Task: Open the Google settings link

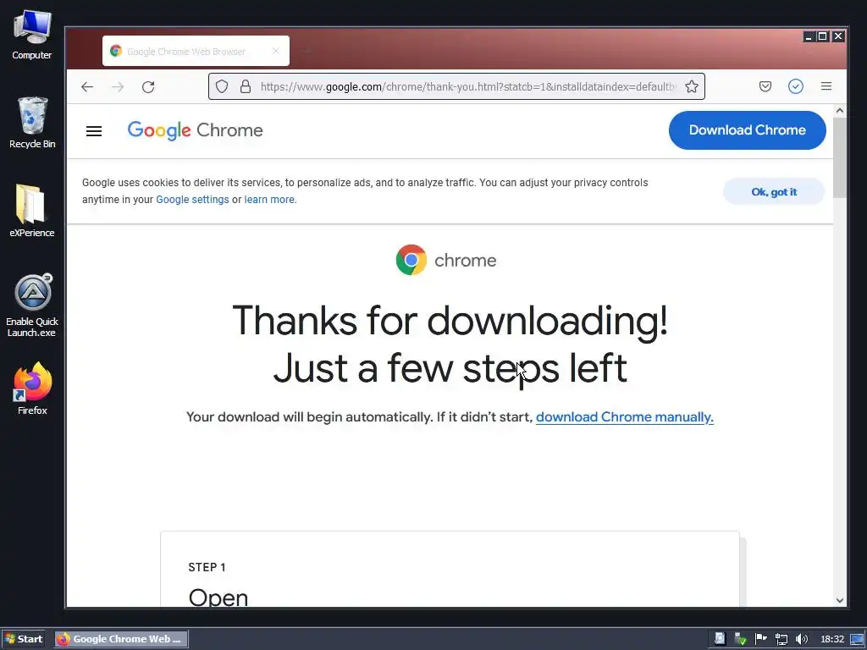Action: pos(192,200)
